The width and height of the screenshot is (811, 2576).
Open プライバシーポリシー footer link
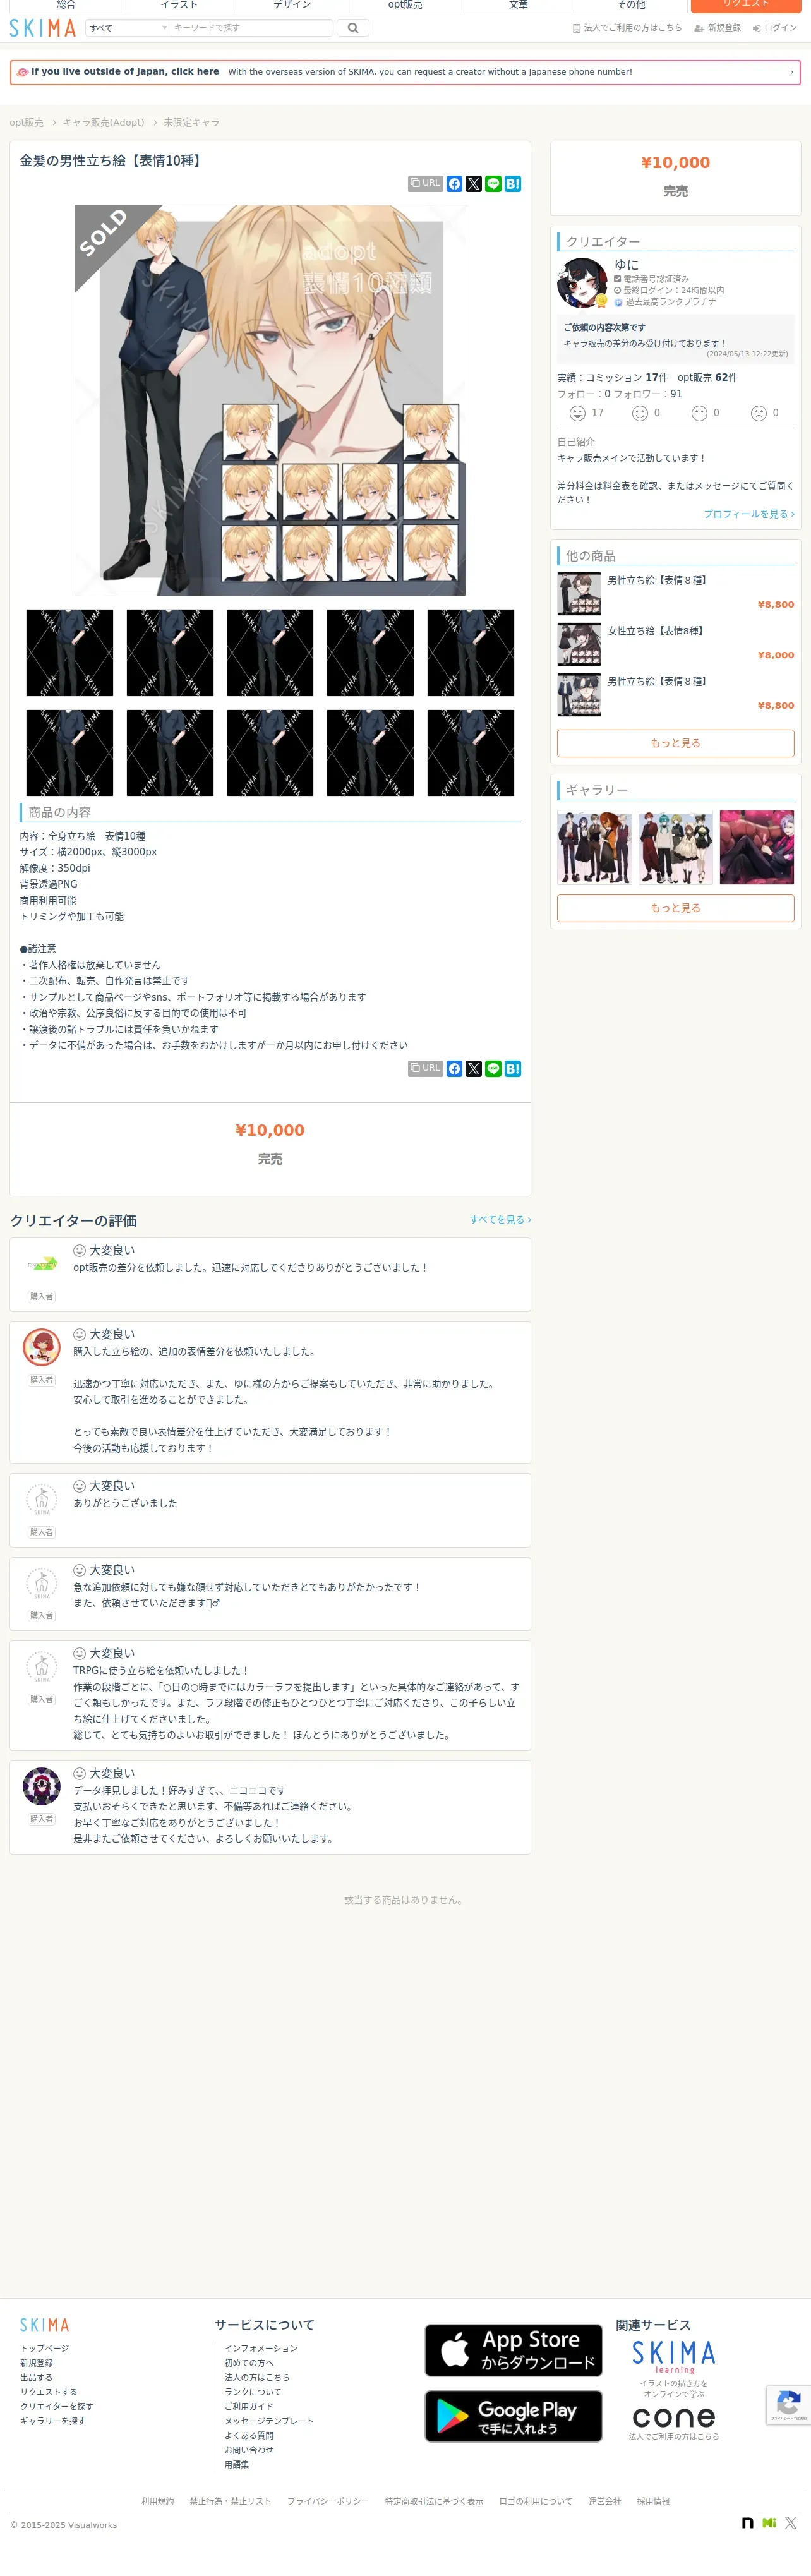click(328, 2501)
